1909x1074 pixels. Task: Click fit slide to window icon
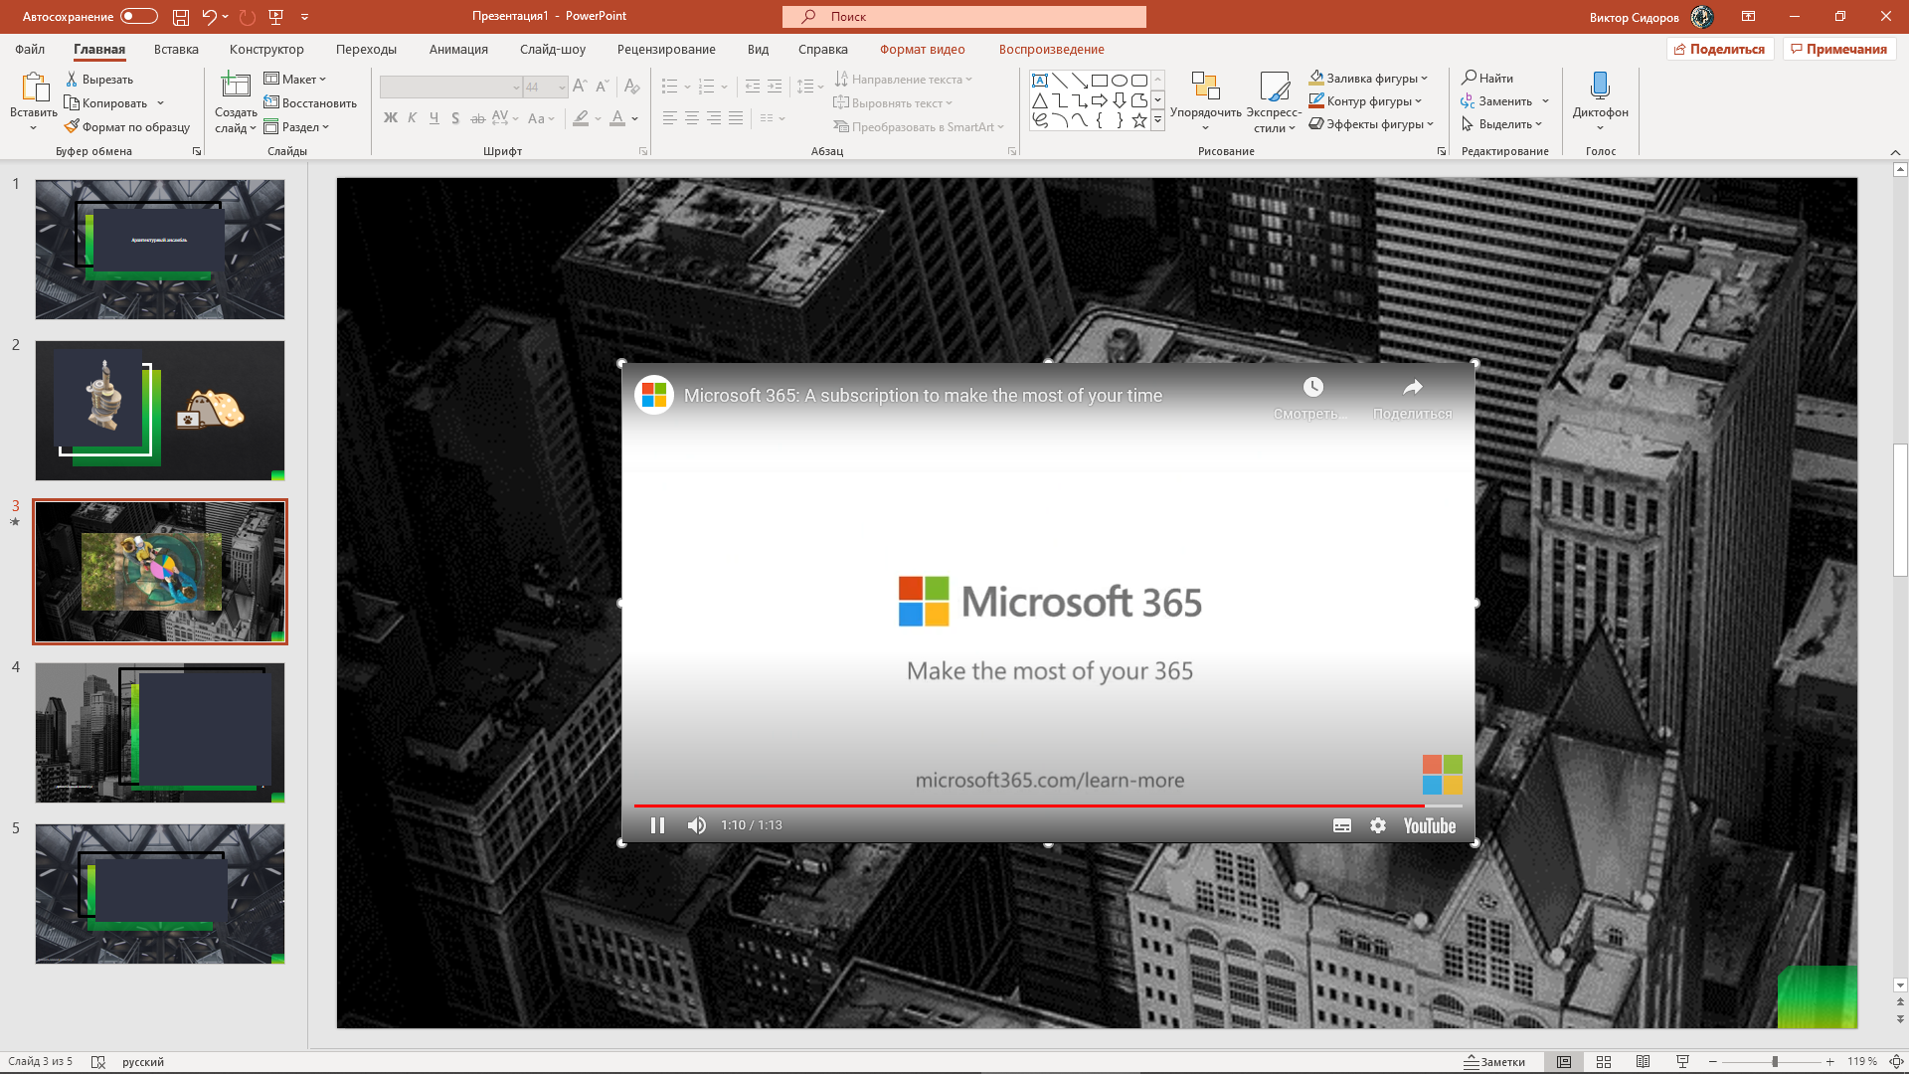pyautogui.click(x=1896, y=1062)
